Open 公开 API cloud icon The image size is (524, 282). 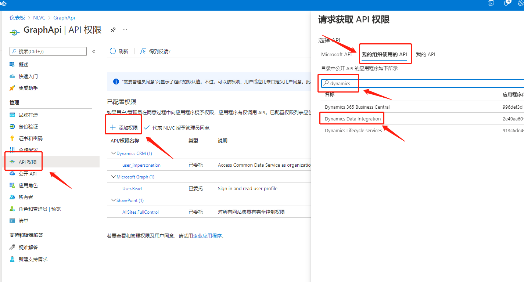coord(12,174)
